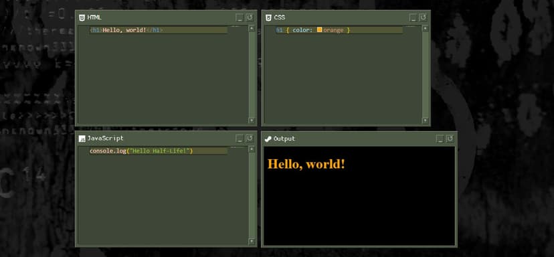Minimize the CSS window
This screenshot has width=554, height=257.
[x=413, y=17]
